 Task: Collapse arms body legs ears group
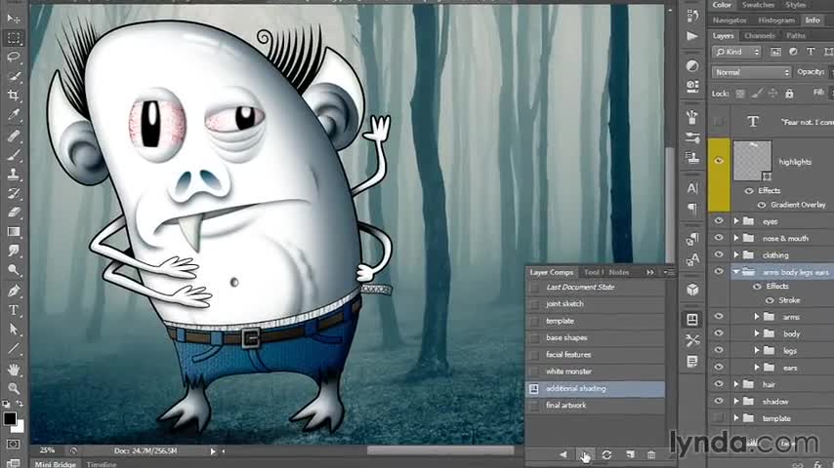pos(736,271)
